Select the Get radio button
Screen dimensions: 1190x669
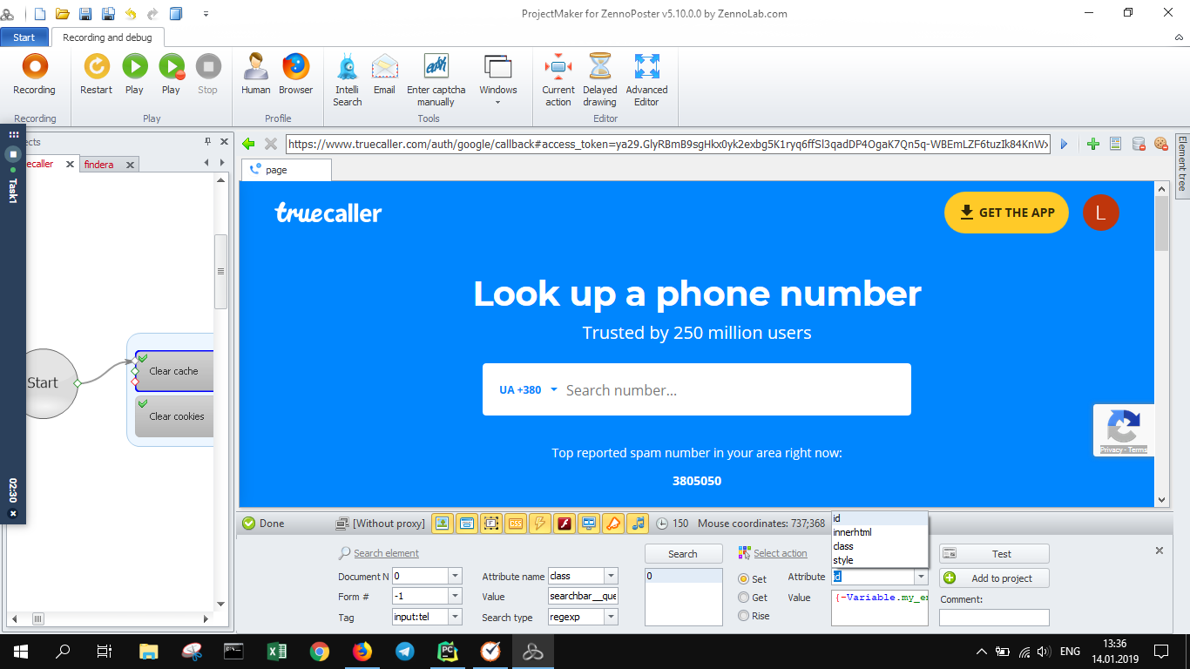743,598
